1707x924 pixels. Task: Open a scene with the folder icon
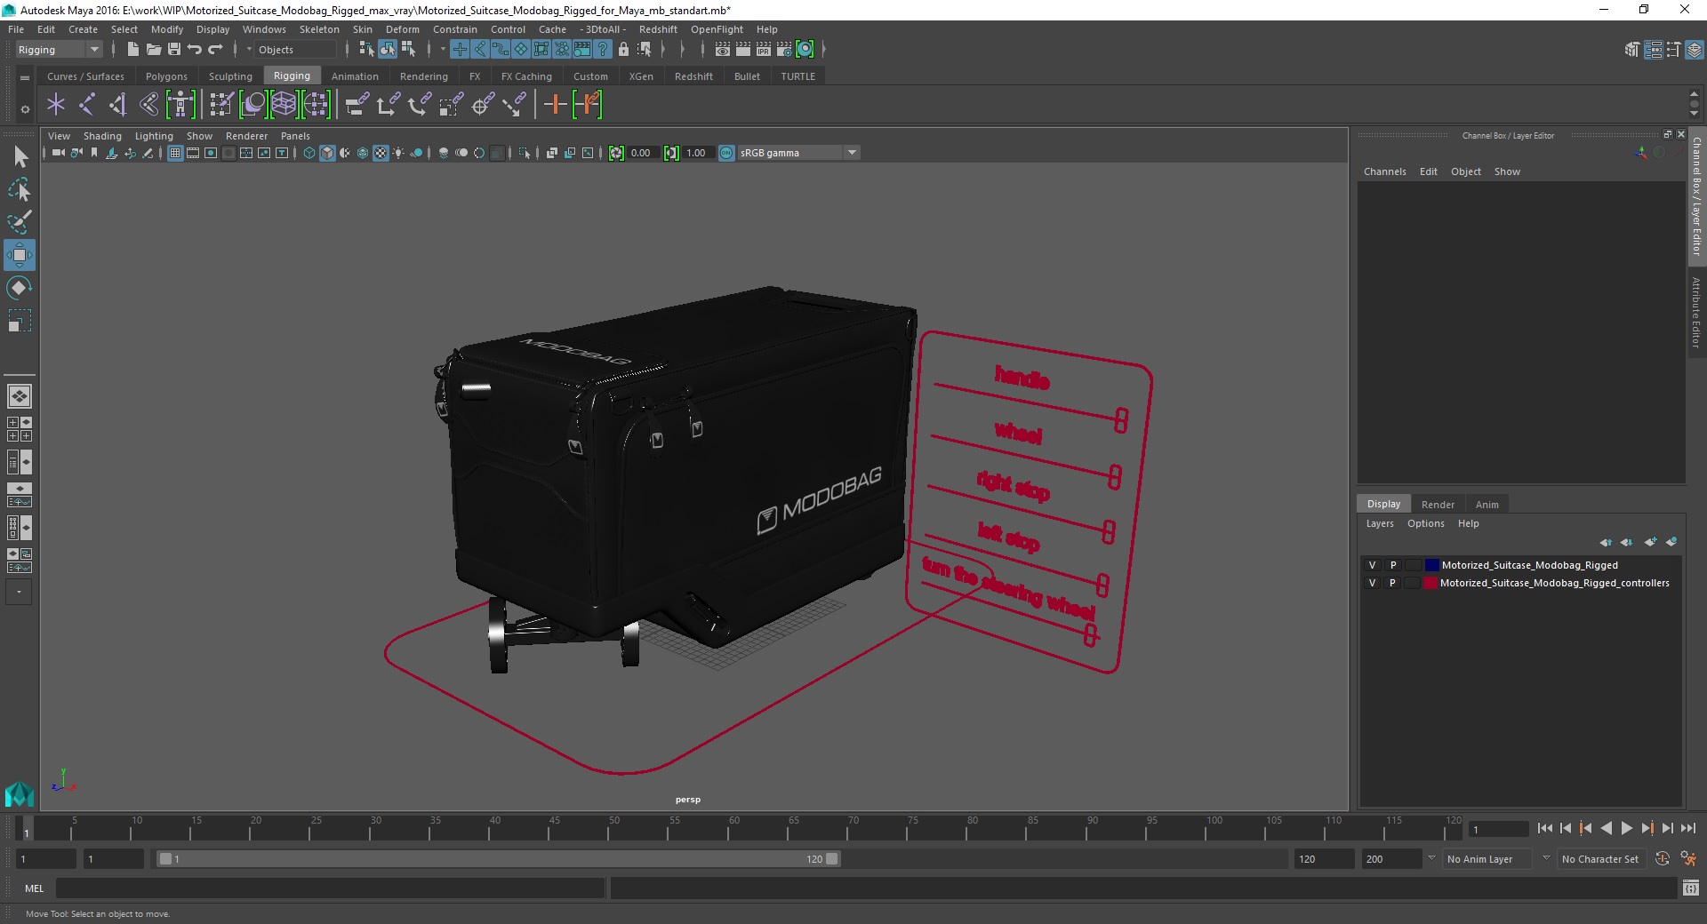click(x=154, y=50)
